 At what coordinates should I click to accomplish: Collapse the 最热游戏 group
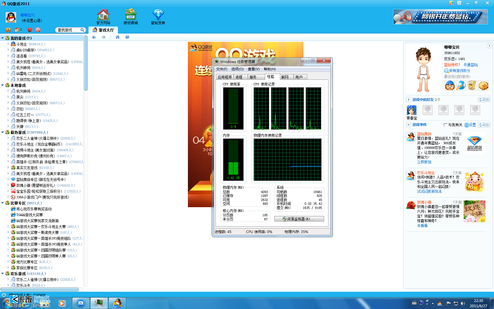(x=2, y=132)
